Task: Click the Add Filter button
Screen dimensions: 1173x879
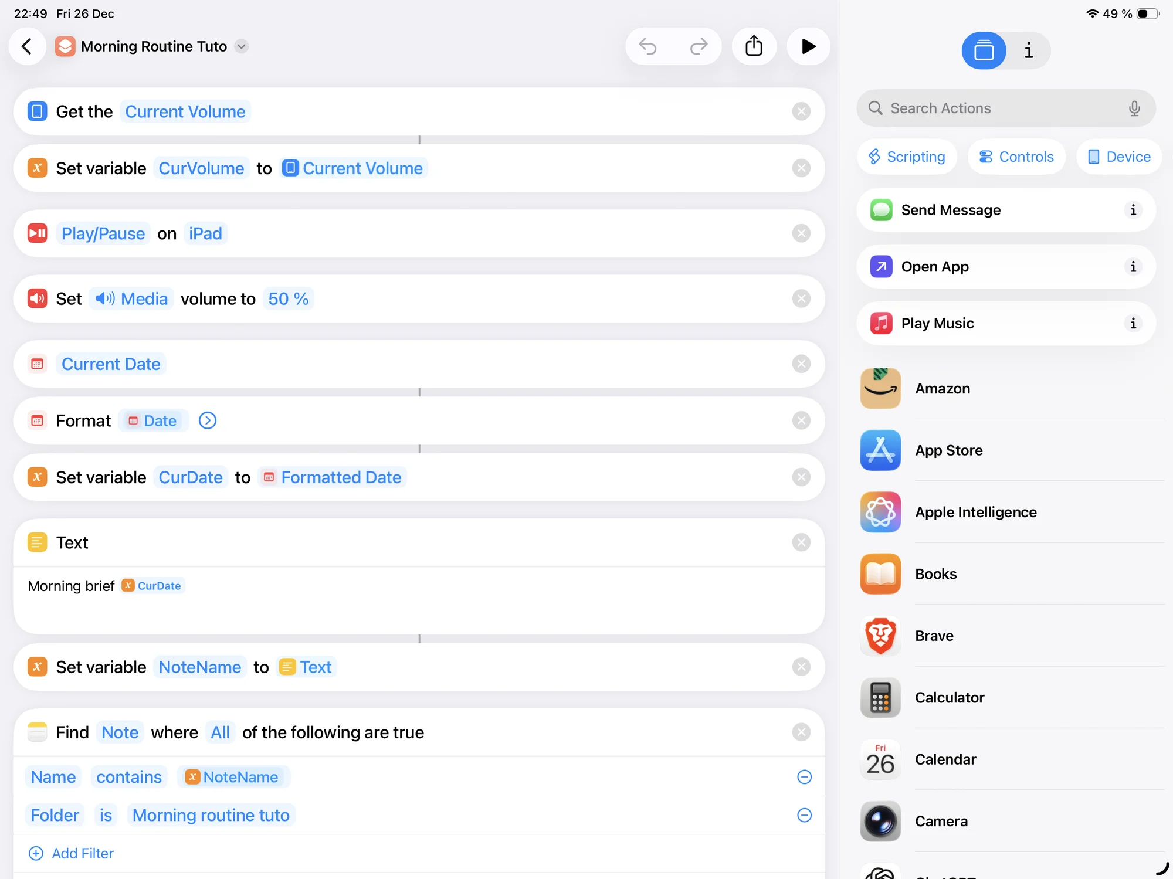Action: click(x=72, y=853)
